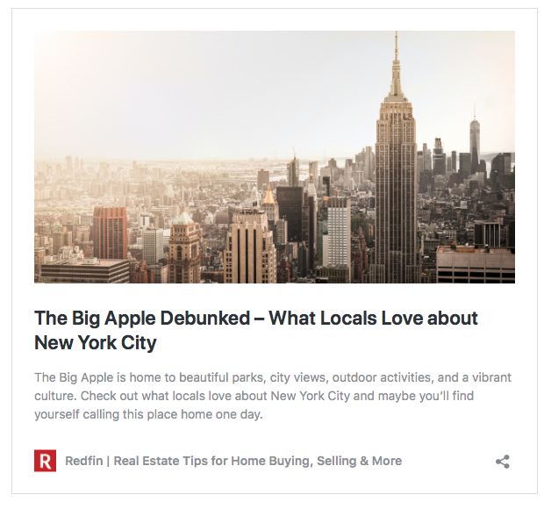Screen dimensions: 544x509
Task: Click the Empire State Building in the photo
Action: (x=396, y=181)
